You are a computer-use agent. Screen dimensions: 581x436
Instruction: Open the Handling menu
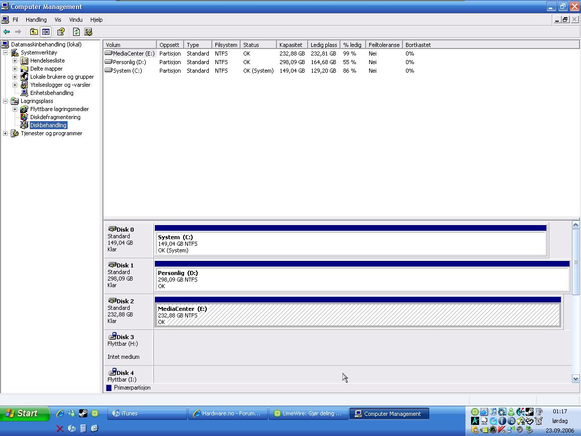[x=36, y=20]
